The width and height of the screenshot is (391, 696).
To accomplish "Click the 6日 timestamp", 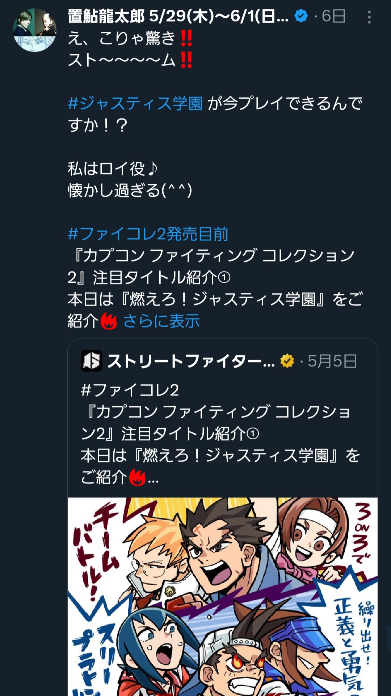I will coord(333,16).
